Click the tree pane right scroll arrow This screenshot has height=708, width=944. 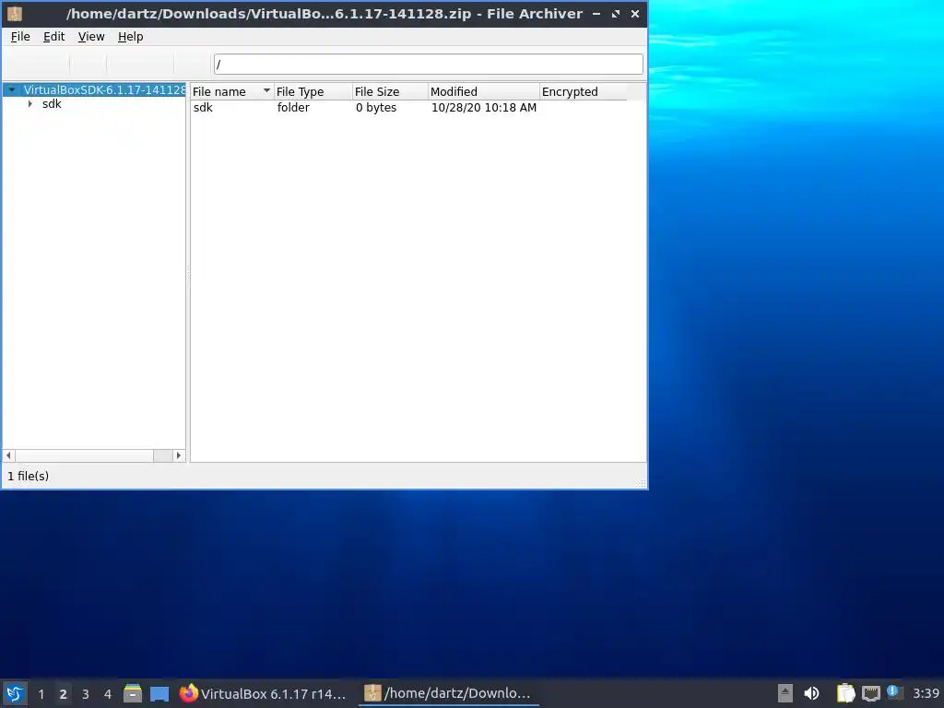pos(178,455)
